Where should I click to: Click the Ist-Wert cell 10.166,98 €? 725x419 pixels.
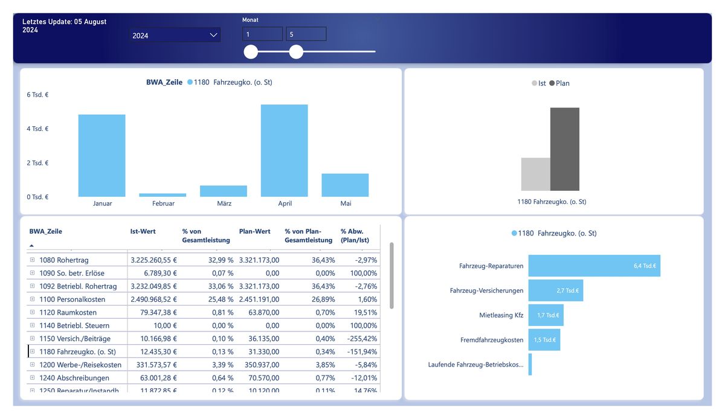pos(157,338)
